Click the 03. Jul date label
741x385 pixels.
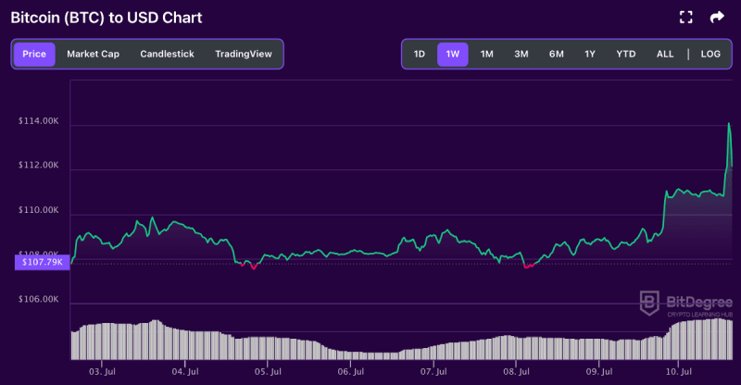(102, 372)
